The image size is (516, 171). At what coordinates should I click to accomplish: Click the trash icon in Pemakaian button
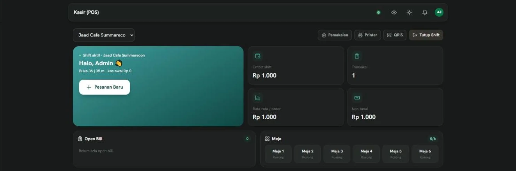(324, 35)
